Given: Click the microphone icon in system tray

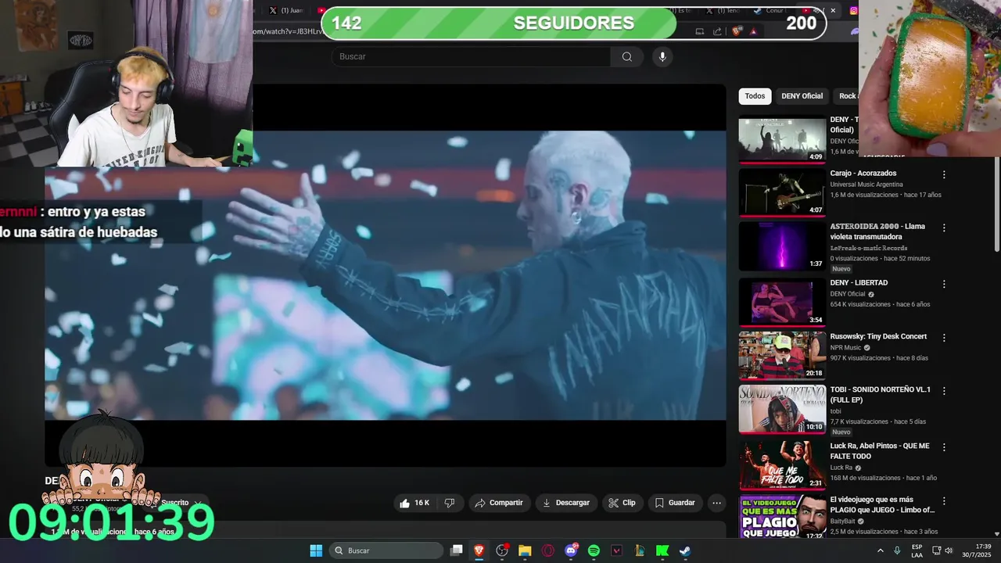Looking at the screenshot, I should coord(897,550).
